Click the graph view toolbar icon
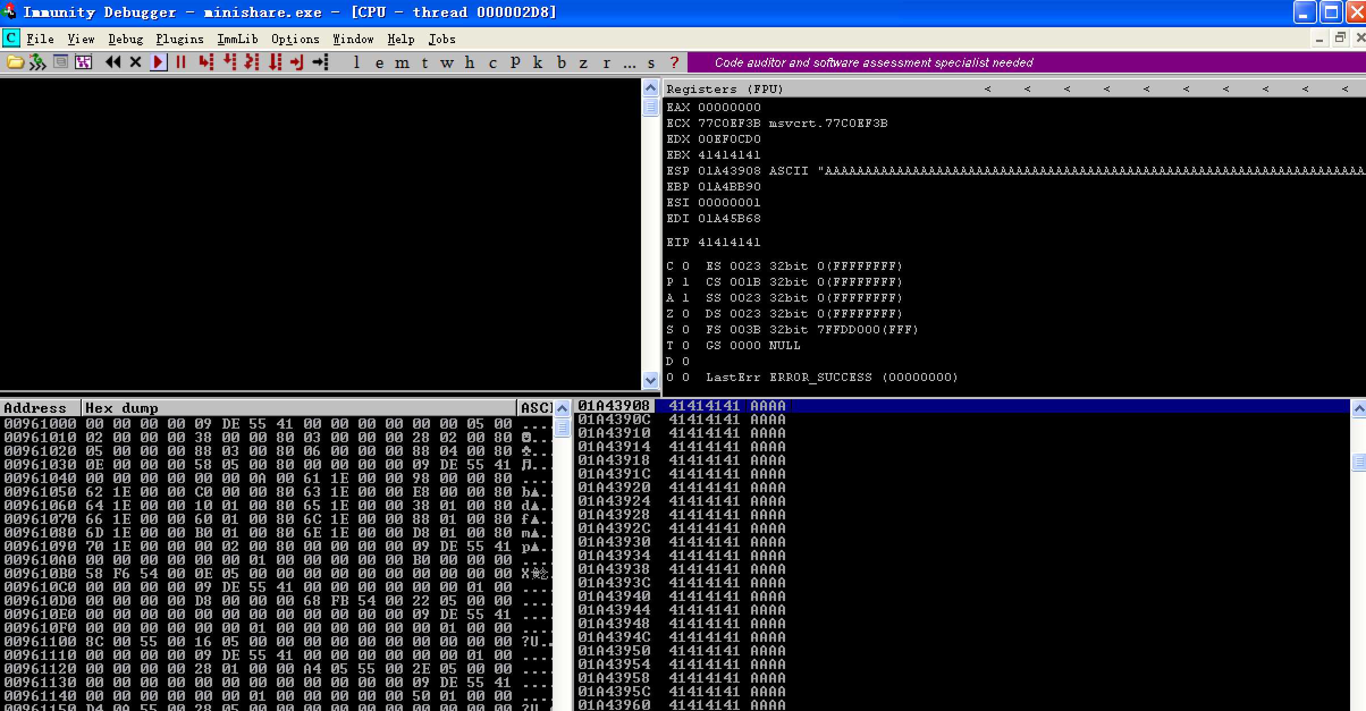1366x711 pixels. click(83, 62)
